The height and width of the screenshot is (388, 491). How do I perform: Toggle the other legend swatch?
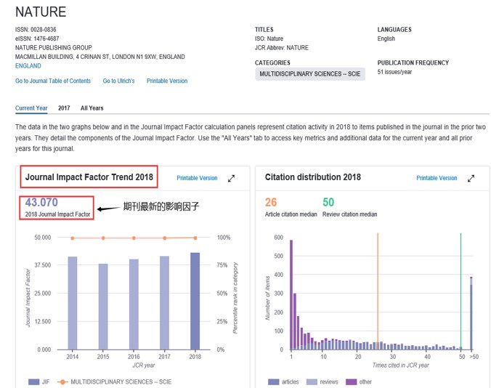click(351, 381)
